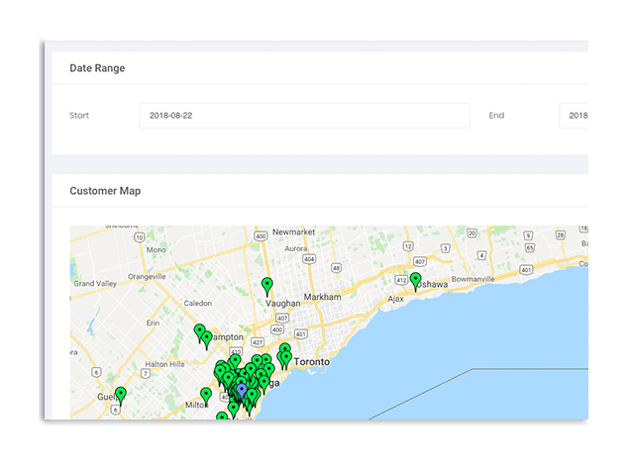Click the Halton Hills map label
This screenshot has height=465, width=634.
coord(165,364)
